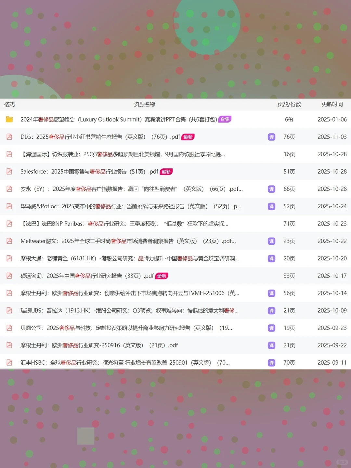This screenshot has height=468, width=351.
Task: Click the PDF icon beside 摩根大通 老铺黄金 report
Action: (x=9, y=258)
